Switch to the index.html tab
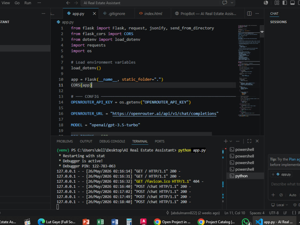The height and width of the screenshot is (225, 300). (153, 14)
